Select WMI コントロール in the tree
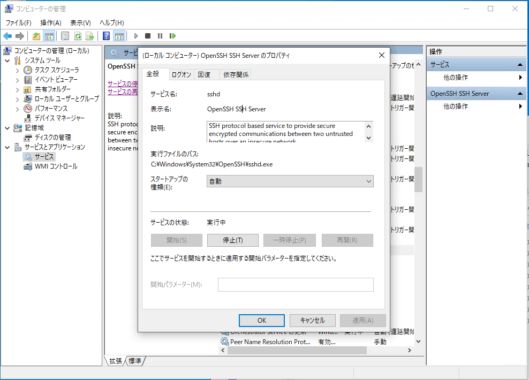This screenshot has height=380, width=529. 56,166
